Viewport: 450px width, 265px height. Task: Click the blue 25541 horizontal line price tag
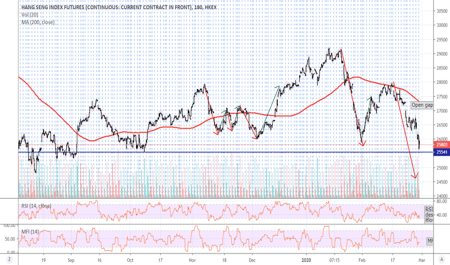442,152
